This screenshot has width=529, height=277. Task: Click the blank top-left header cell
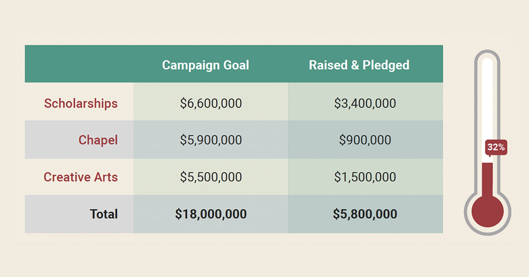pyautogui.click(x=79, y=63)
